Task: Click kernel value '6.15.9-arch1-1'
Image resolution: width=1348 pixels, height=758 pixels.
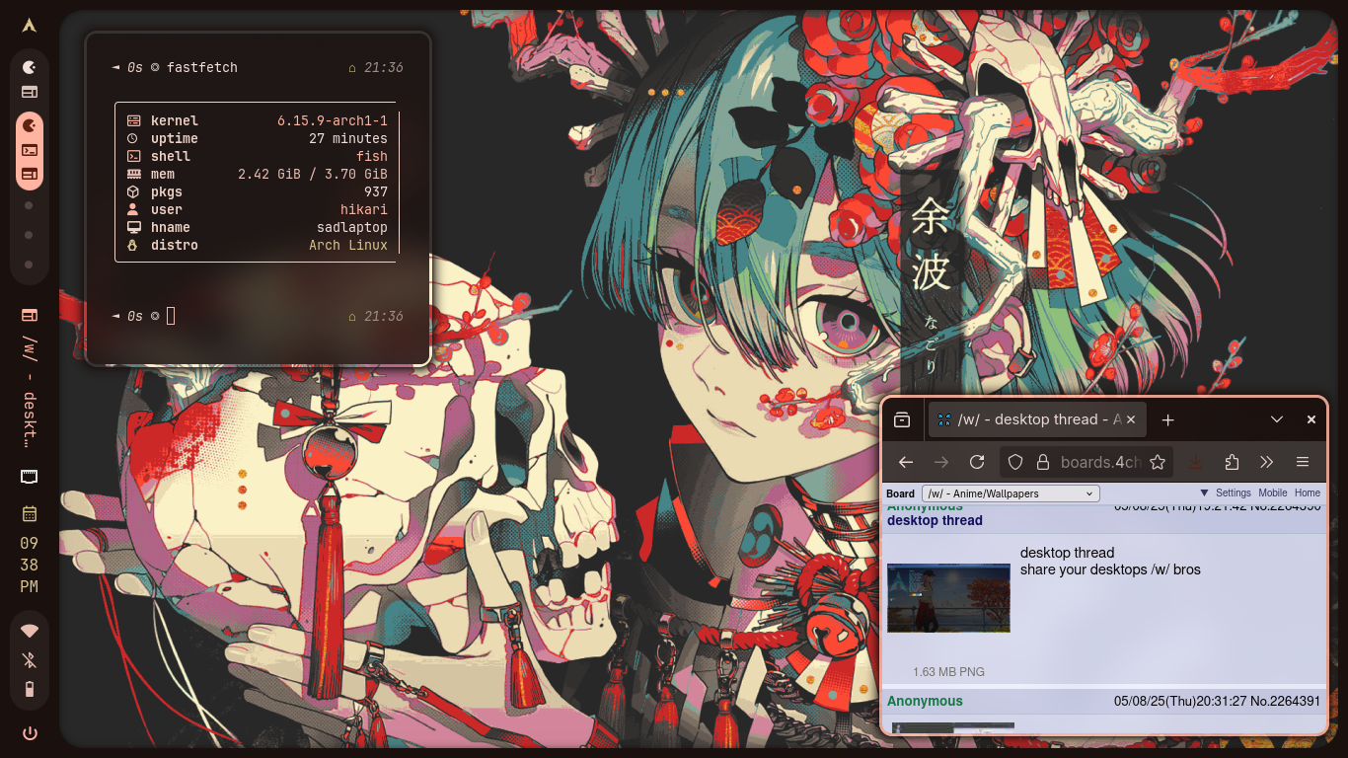Action: click(333, 120)
